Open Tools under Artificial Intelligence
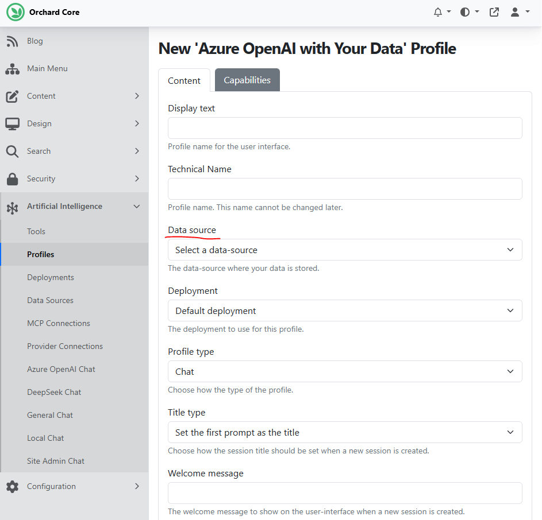Image resolution: width=542 pixels, height=520 pixels. tap(36, 231)
